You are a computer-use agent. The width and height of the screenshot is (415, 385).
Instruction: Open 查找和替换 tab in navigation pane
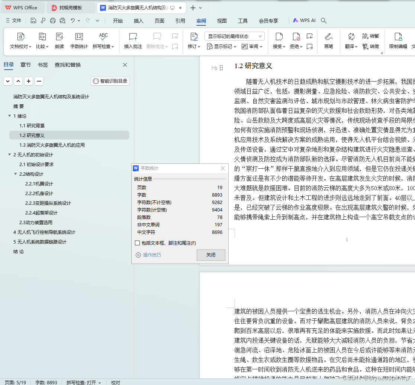pyautogui.click(x=68, y=65)
